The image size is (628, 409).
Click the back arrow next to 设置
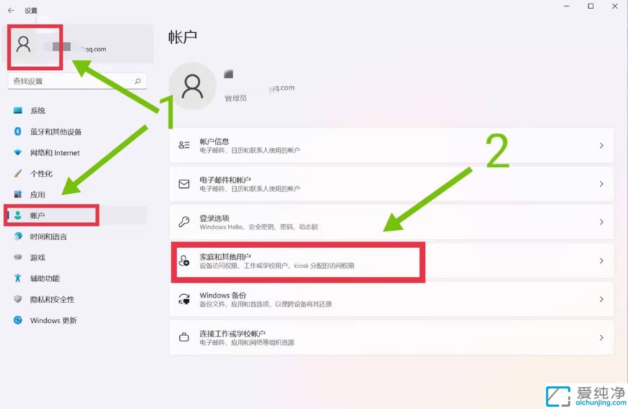click(x=11, y=10)
